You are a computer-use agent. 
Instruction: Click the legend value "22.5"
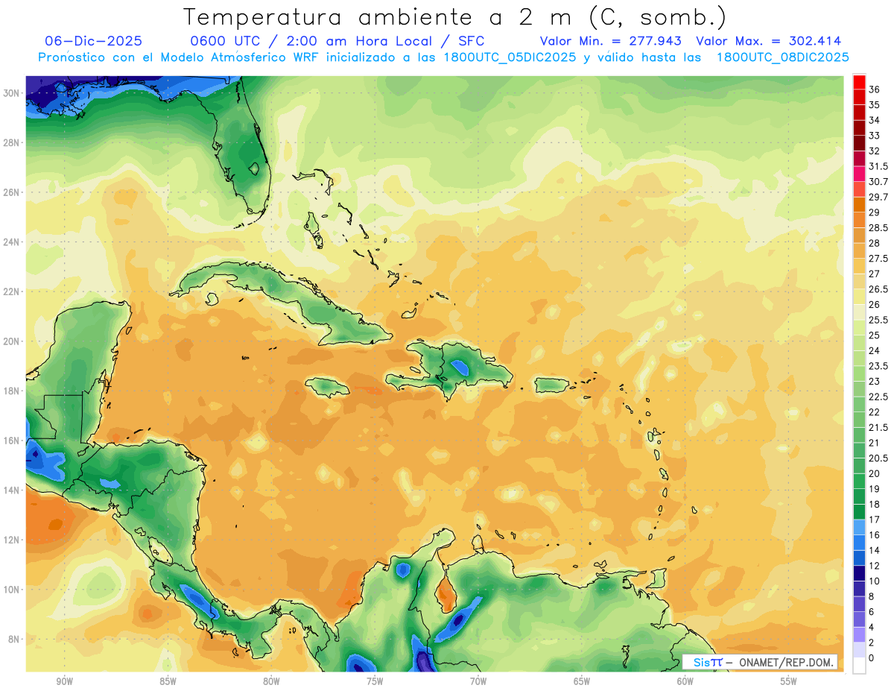tap(878, 397)
